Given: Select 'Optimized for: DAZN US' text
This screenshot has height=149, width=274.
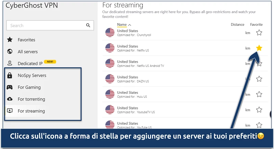Looking at the screenshot, I should click(133, 81).
